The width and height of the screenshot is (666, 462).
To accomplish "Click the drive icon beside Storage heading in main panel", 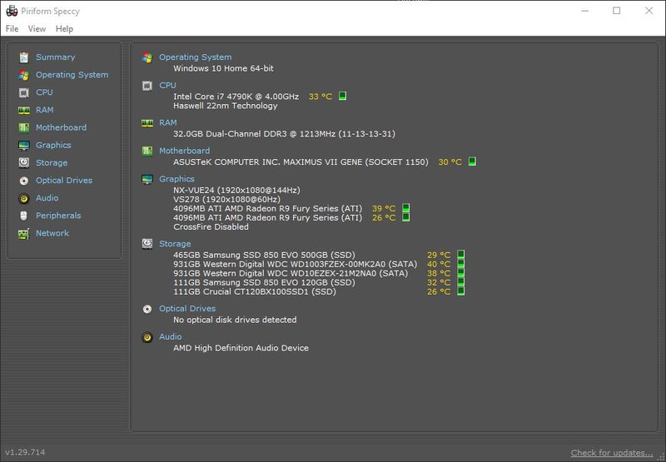I will coord(147,244).
